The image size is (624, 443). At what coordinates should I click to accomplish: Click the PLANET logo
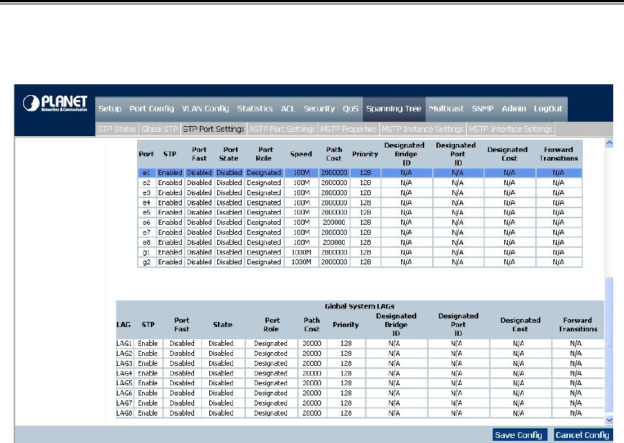coord(55,103)
